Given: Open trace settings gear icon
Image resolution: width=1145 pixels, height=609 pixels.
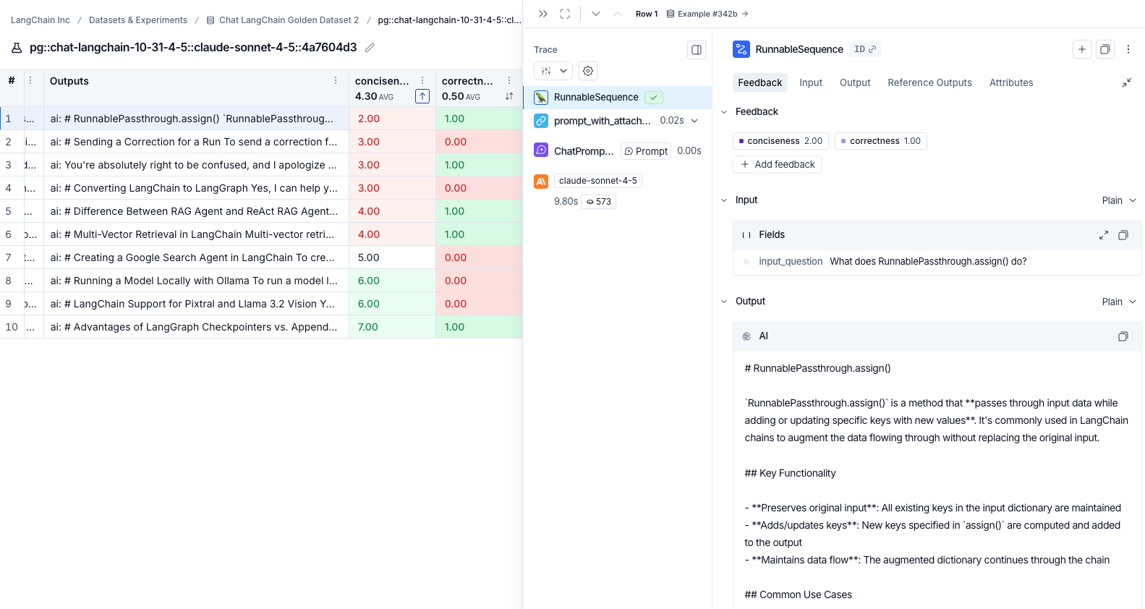Looking at the screenshot, I should (588, 71).
